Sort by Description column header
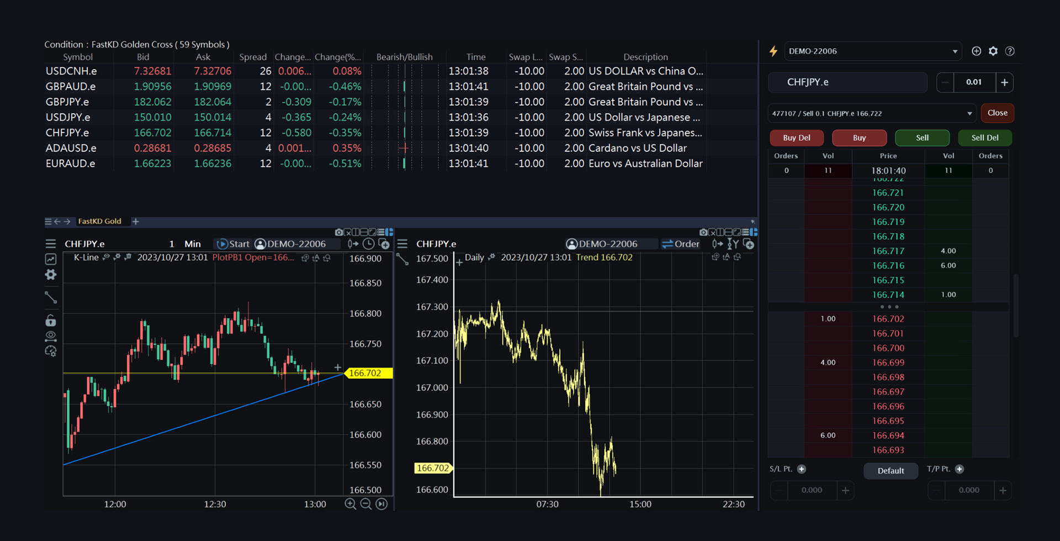This screenshot has height=541, width=1060. (645, 57)
